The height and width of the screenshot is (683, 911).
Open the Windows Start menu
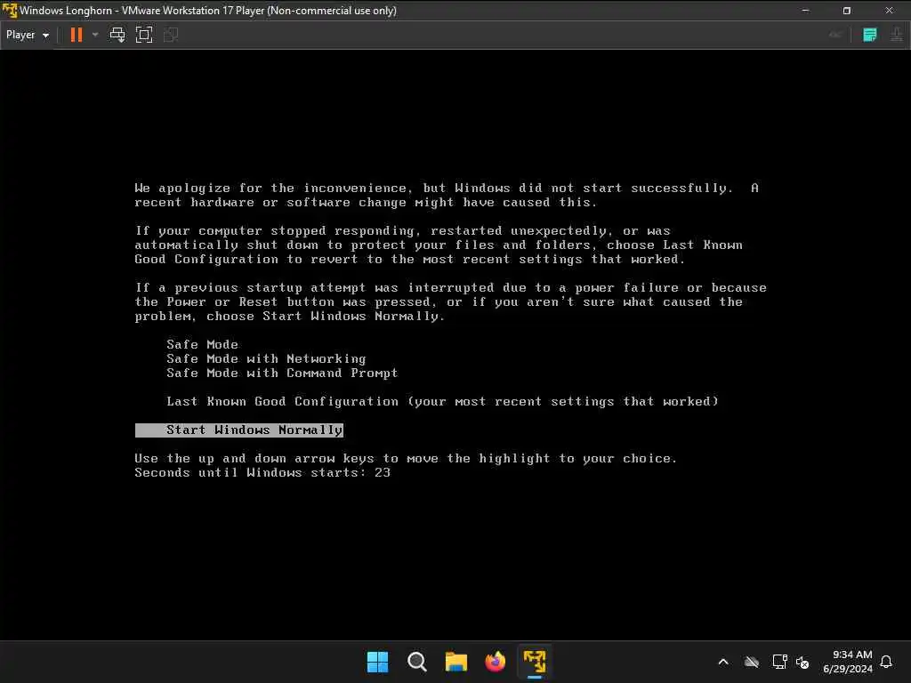point(377,662)
